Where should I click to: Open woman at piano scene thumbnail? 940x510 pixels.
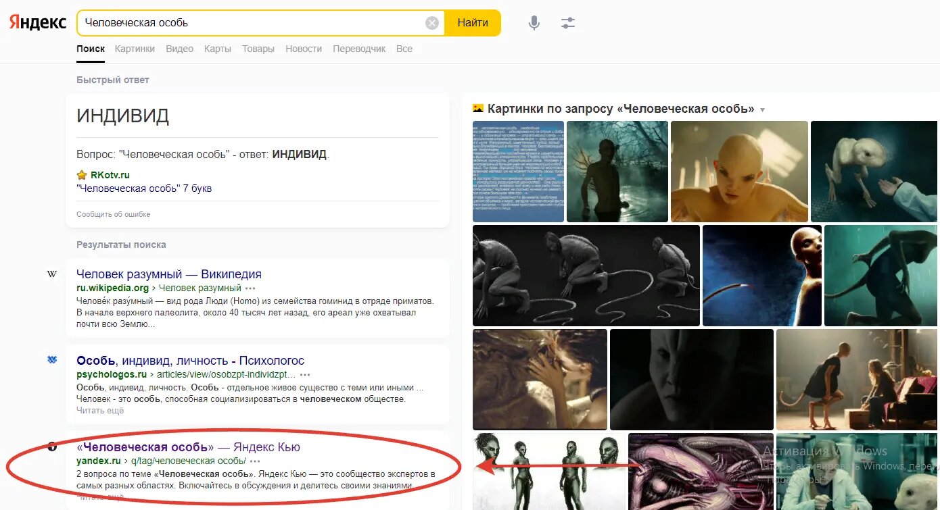click(x=858, y=380)
